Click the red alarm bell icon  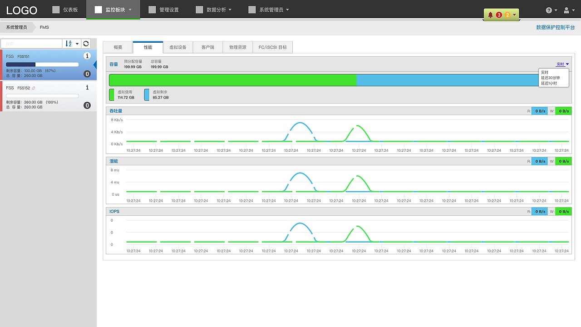490,15
